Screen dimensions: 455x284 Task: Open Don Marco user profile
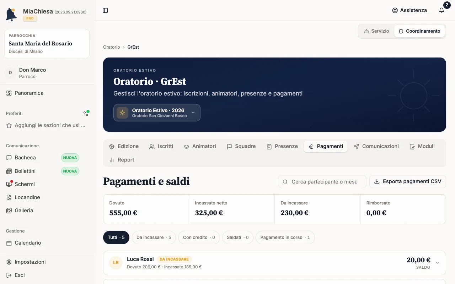coord(47,73)
